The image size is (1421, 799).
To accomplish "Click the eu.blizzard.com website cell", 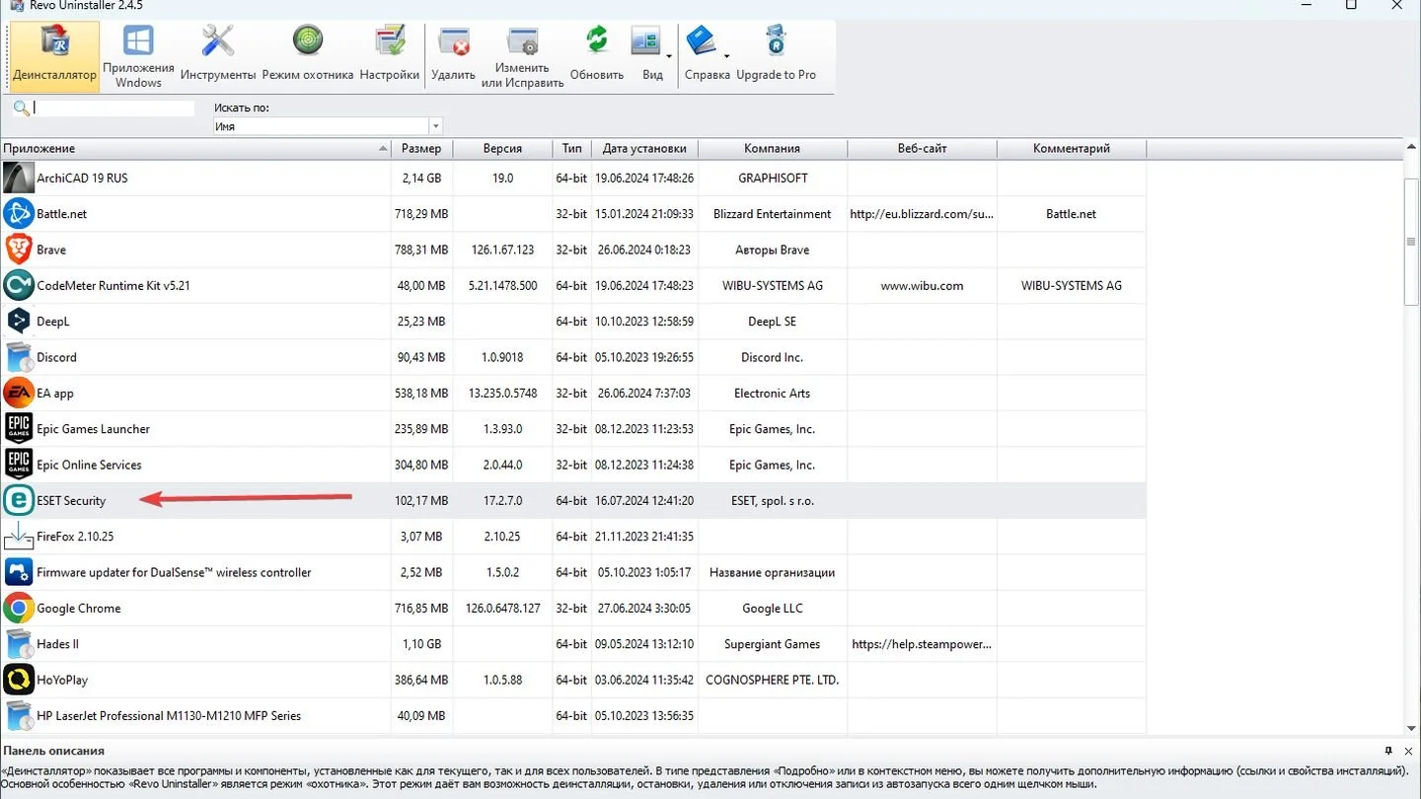I will point(922,214).
